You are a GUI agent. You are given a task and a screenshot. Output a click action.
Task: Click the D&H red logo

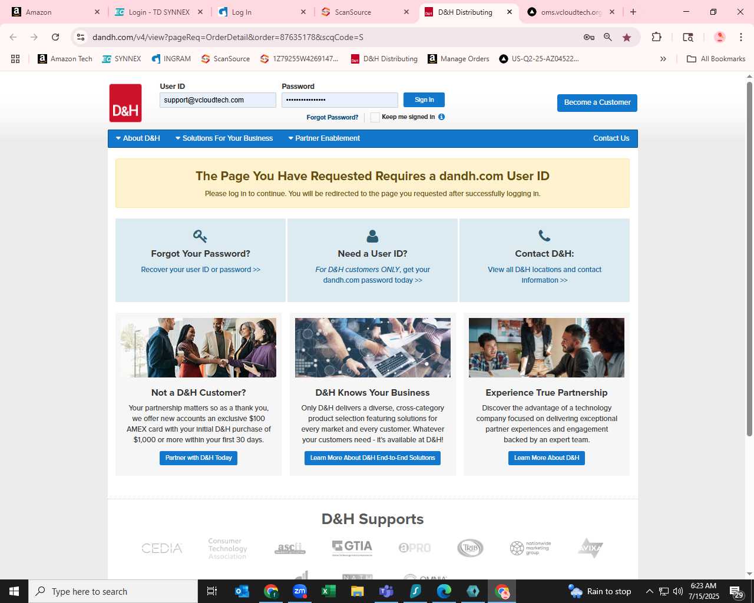pos(125,103)
